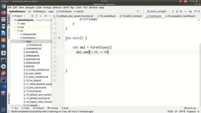Expand the .idea folder
This screenshot has height=113, width=201.
15,24
